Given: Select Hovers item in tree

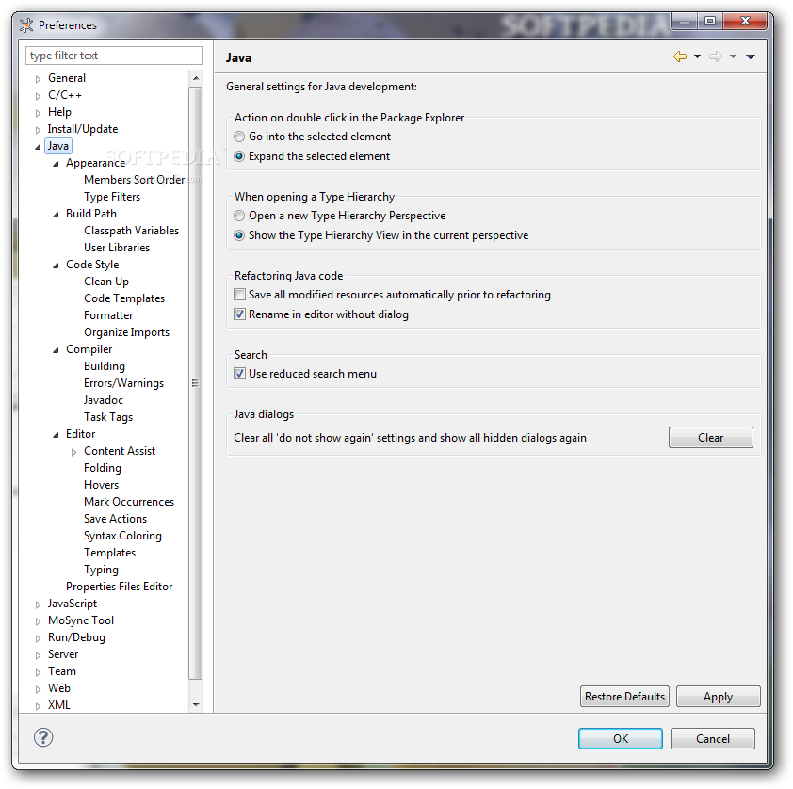Looking at the screenshot, I should 101,485.
